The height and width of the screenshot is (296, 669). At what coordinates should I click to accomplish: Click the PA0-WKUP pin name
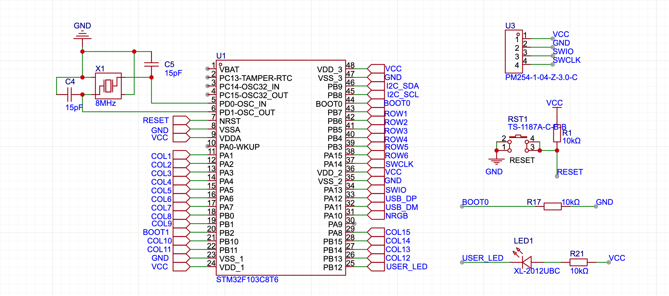point(239,147)
